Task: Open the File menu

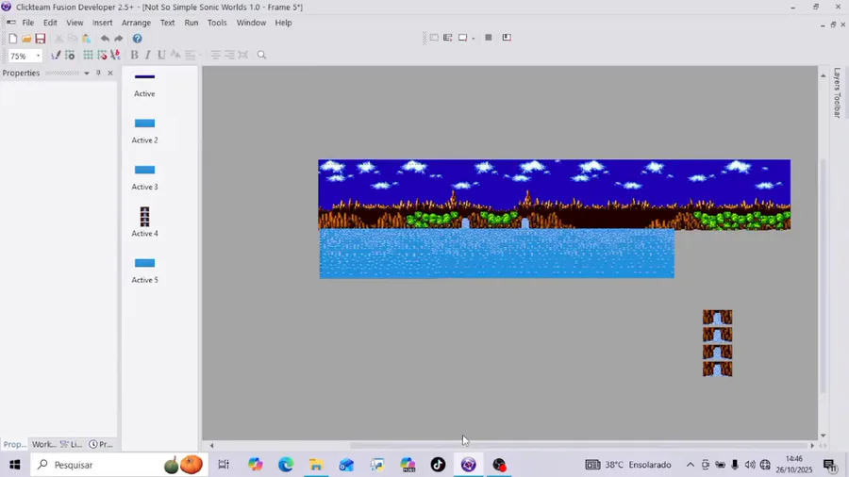Action: 27,23
